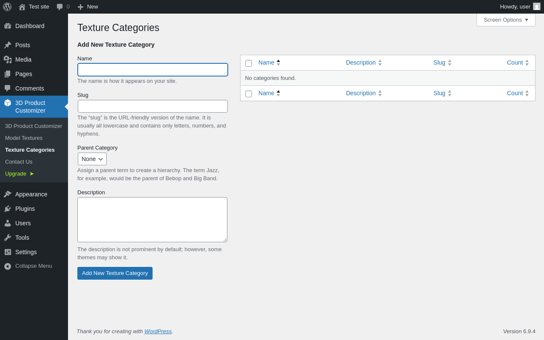Open the Parent Category dropdown
This screenshot has height=340, width=544.
pos(92,159)
